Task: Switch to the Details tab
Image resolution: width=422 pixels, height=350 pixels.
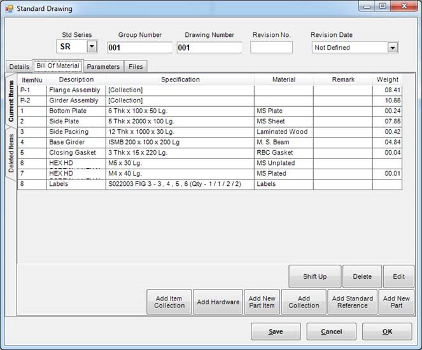Action: 18,66
